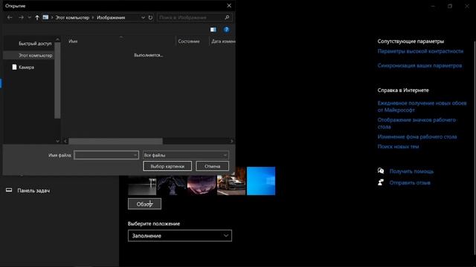Click 'Отправить отзыв' link
Viewport: 476px width, 267px height.
[x=410, y=183]
